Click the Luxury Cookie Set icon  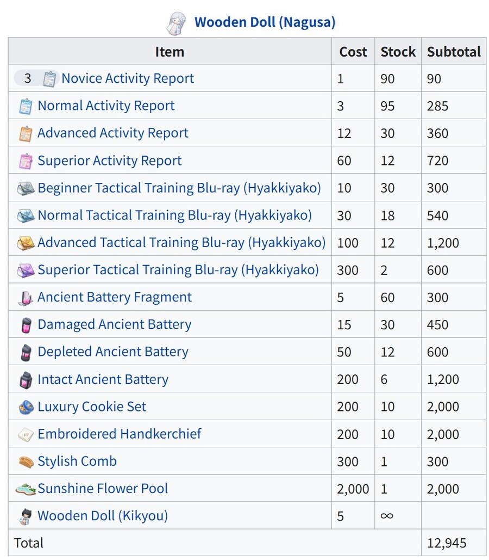(x=26, y=407)
